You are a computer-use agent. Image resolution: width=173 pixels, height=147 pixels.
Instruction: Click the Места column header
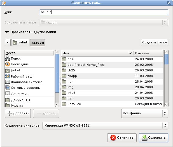[29, 53]
